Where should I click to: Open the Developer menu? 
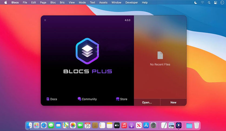coord(131,2)
